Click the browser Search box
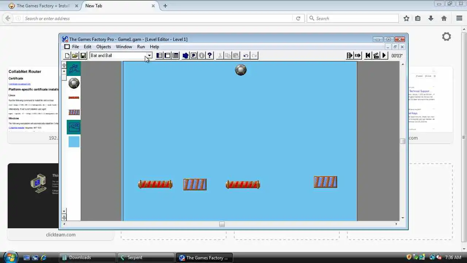Image resolution: width=467 pixels, height=263 pixels. [x=353, y=18]
